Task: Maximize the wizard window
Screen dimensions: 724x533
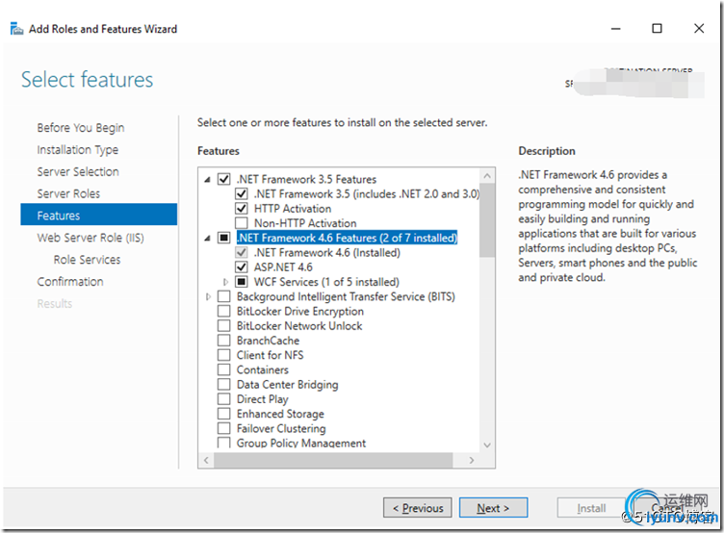Action: coord(657,29)
